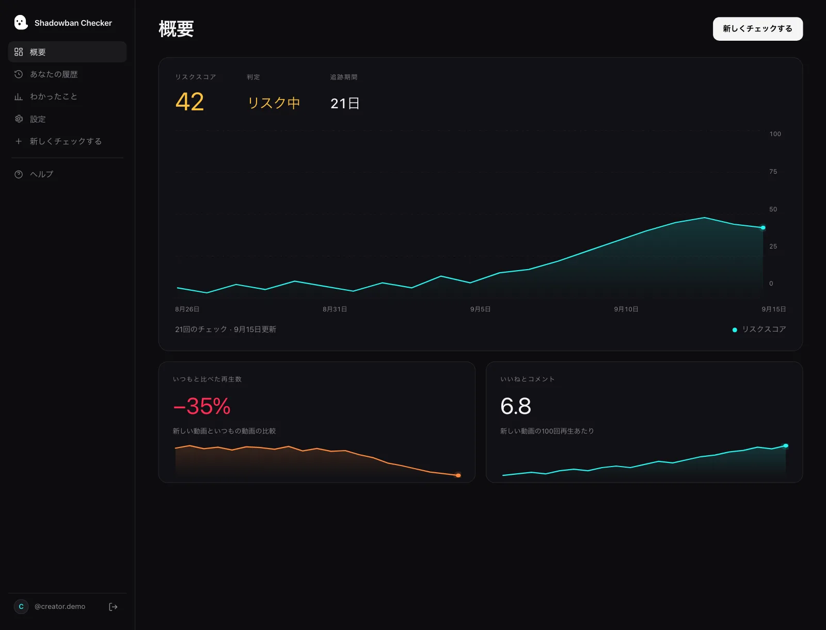Click the 概要 page heading
This screenshot has height=630, width=826.
pos(176,29)
